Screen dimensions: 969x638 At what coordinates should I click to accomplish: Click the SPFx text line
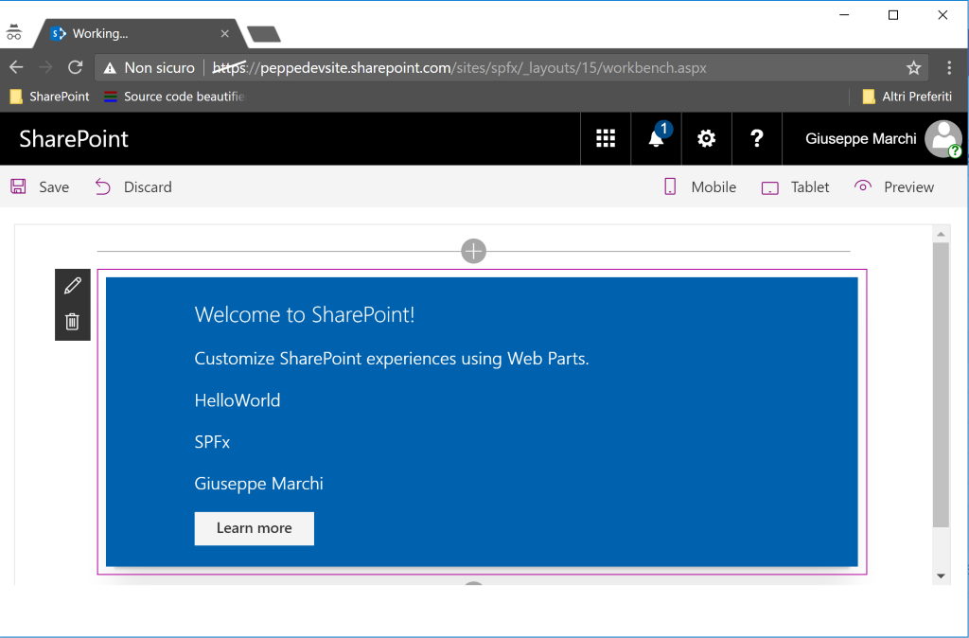click(212, 442)
